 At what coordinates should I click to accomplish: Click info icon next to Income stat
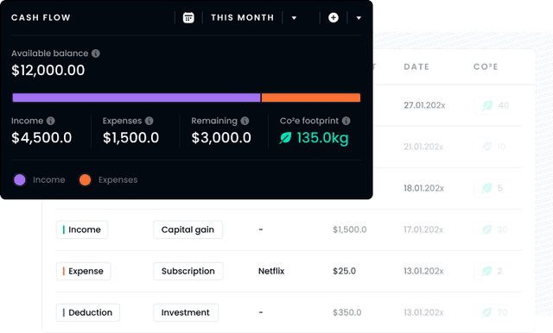[x=51, y=121]
